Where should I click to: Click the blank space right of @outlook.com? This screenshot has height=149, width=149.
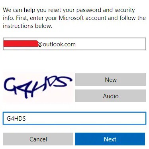pyautogui.click(x=111, y=44)
